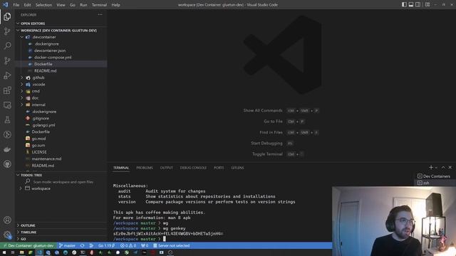The height and width of the screenshot is (256, 456).
Task: Open go.mod file
Action: tap(61, 139)
